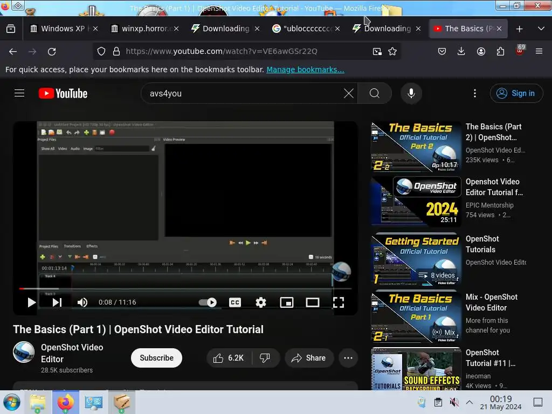Open YouTube settings three-dot menu
552x414 pixels.
click(x=475, y=93)
